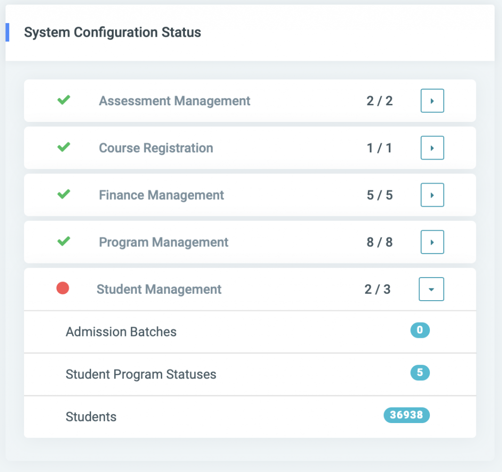Click the System Configuration Status heading
Viewport: 502px width, 472px height.
pos(113,32)
